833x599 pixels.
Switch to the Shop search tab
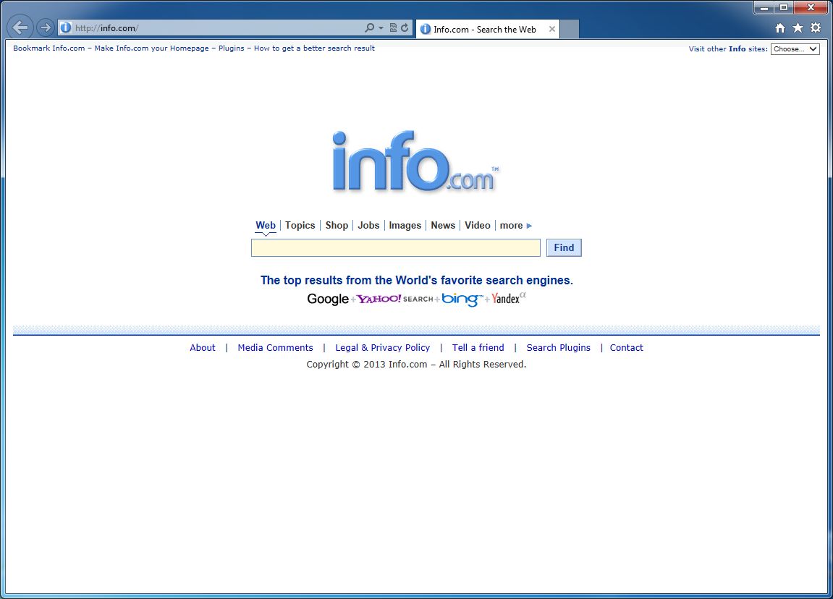pos(337,225)
